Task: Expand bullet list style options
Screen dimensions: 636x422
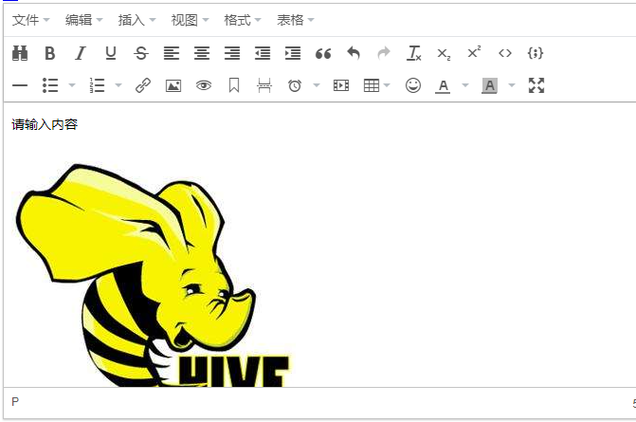Action: click(72, 85)
